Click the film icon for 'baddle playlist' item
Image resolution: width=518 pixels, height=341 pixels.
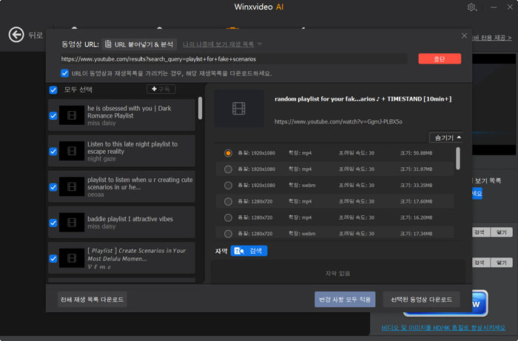pos(71,223)
